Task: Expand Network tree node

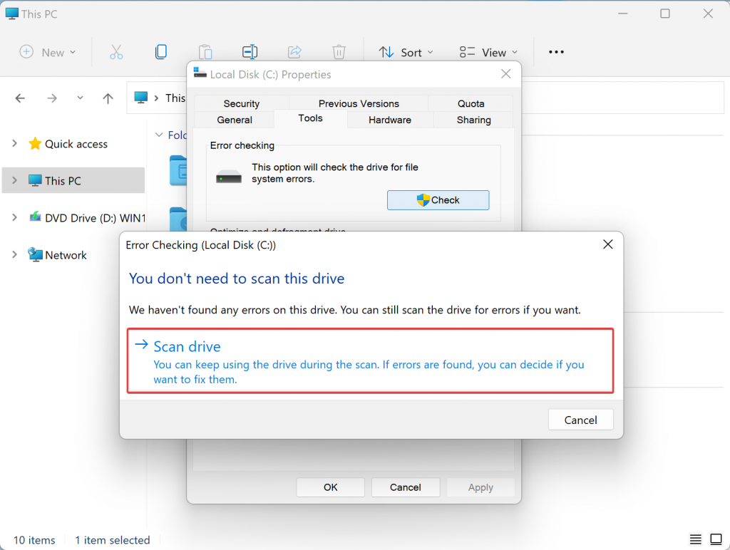Action: click(14, 254)
